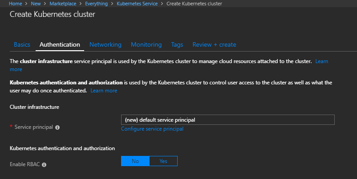
Task: Open Marketplace breadcrumb link
Action: [63, 4]
